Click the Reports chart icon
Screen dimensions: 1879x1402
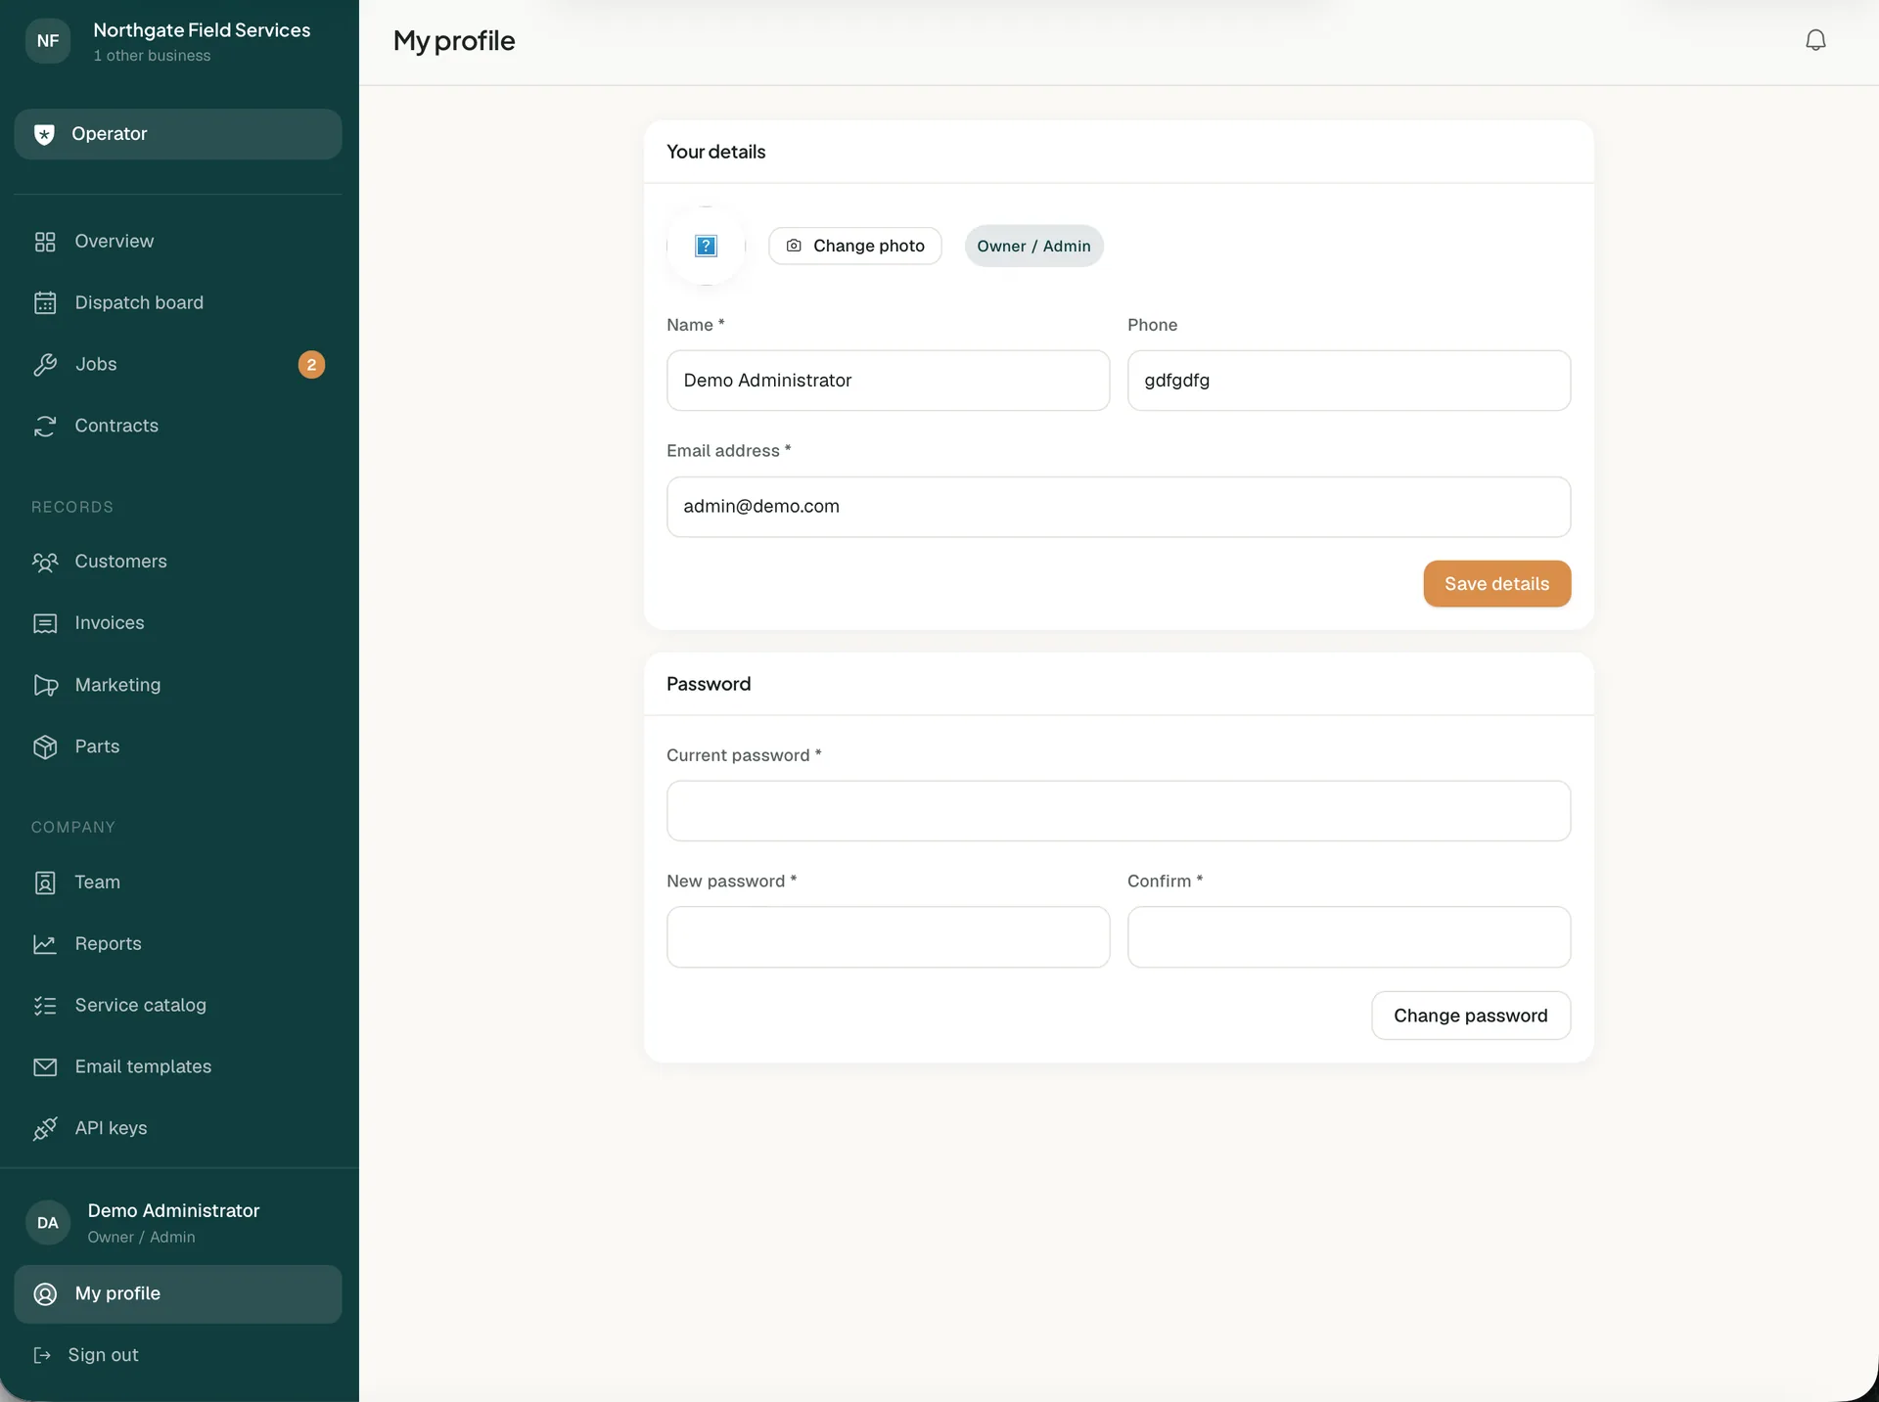45,945
